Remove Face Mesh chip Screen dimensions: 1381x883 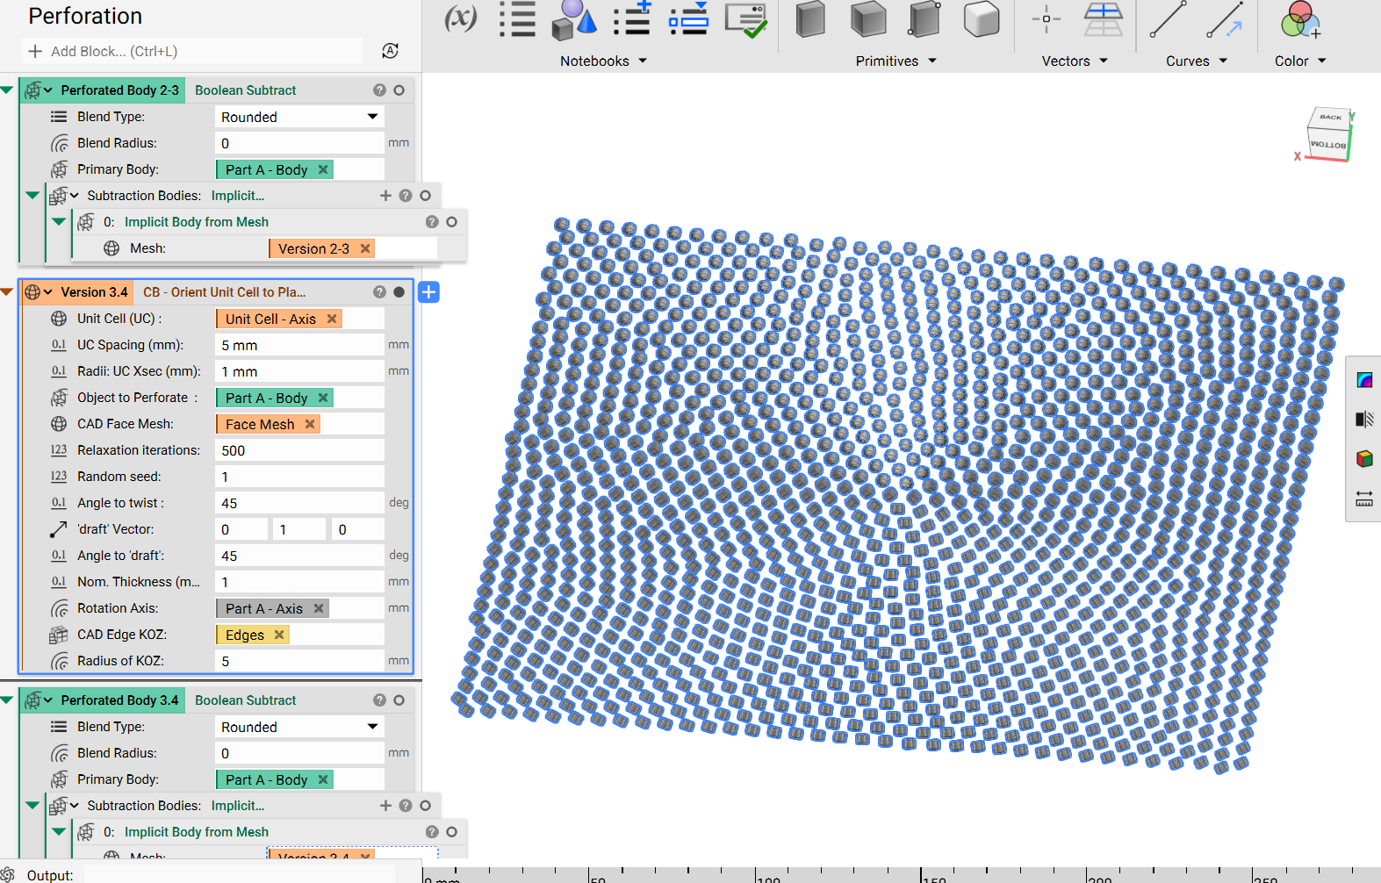tap(310, 424)
